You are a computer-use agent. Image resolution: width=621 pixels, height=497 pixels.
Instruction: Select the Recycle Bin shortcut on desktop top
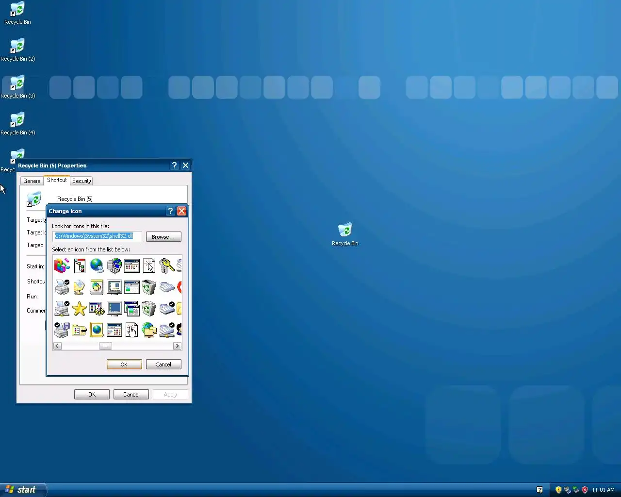coord(17,13)
